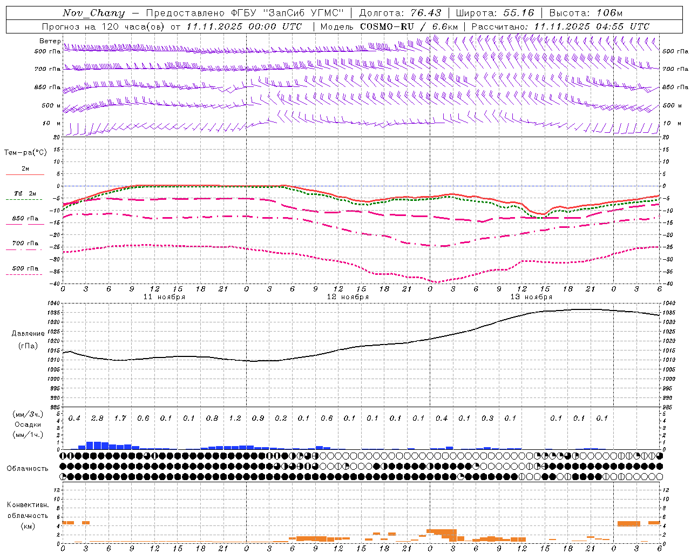This screenshot has width=691, height=553.
Task: Select the "Осадки" precipitation panel label
Action: click(28, 424)
